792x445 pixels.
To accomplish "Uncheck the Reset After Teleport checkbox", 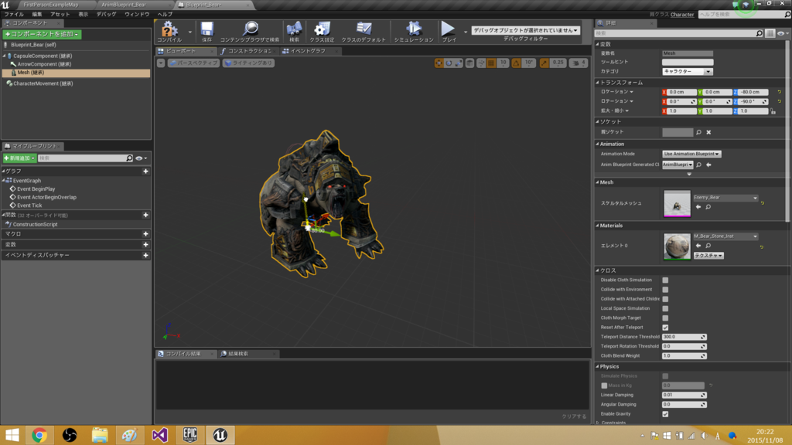I will click(x=665, y=328).
